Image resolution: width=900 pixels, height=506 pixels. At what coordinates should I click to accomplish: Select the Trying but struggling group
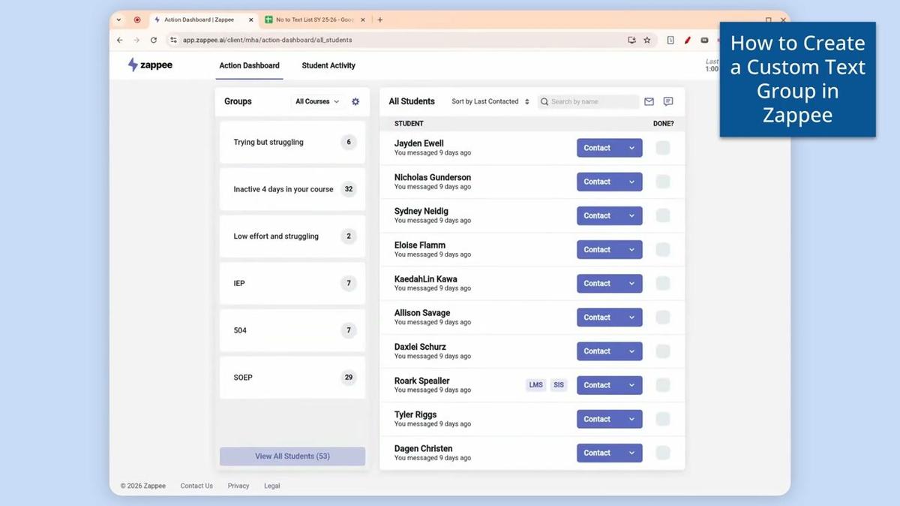point(292,142)
